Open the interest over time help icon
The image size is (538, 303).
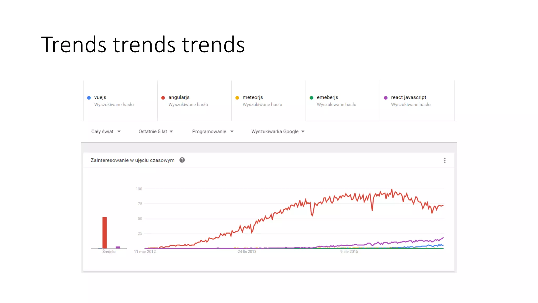[182, 160]
